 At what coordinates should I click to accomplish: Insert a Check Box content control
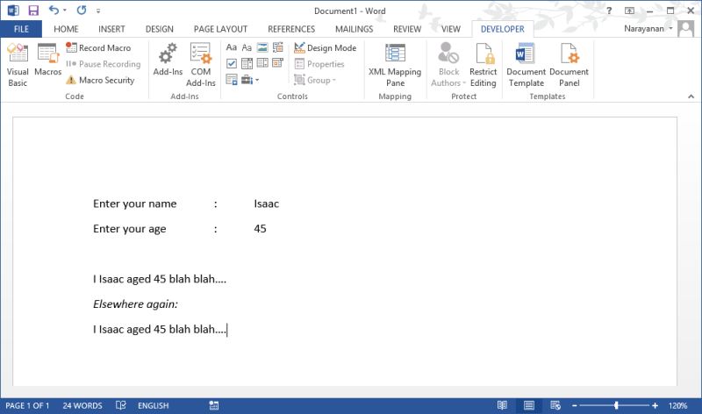[x=232, y=63]
